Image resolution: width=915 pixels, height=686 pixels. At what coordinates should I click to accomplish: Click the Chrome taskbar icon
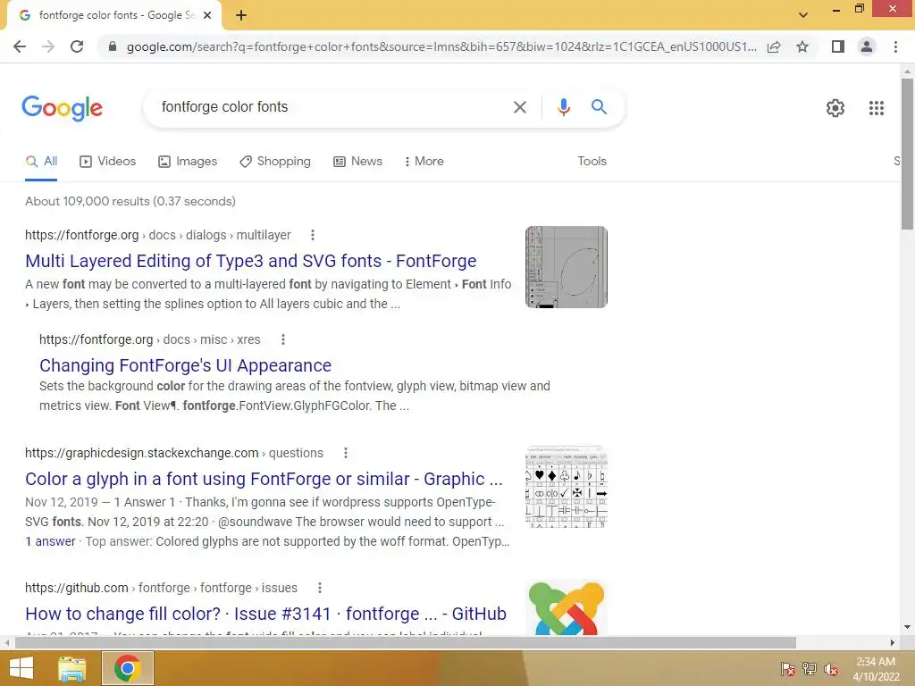[x=127, y=668]
